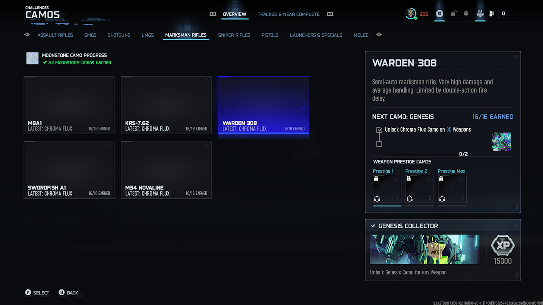Toggle the Unlock Chroma Flux Camo checkbox

pos(379,130)
